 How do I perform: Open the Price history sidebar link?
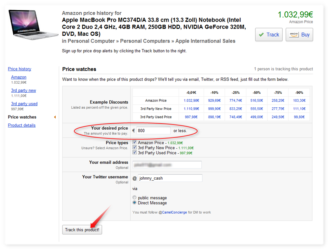pyautogui.click(x=20, y=69)
